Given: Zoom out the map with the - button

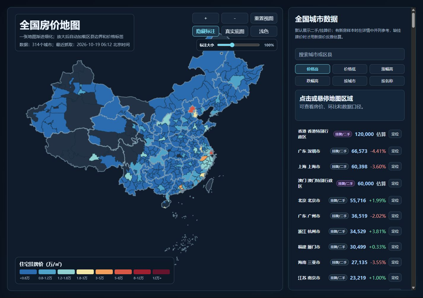Looking at the screenshot, I should pos(235,18).
